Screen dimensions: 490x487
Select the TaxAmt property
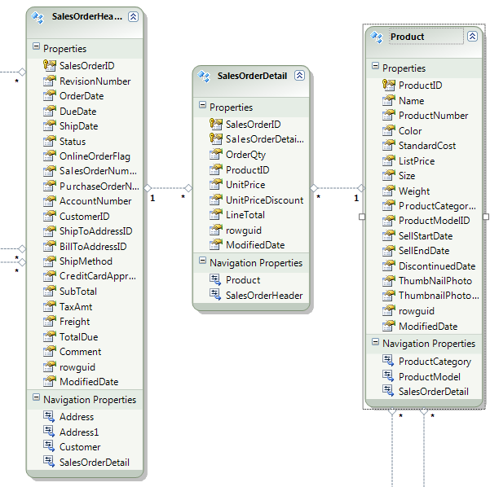76,307
